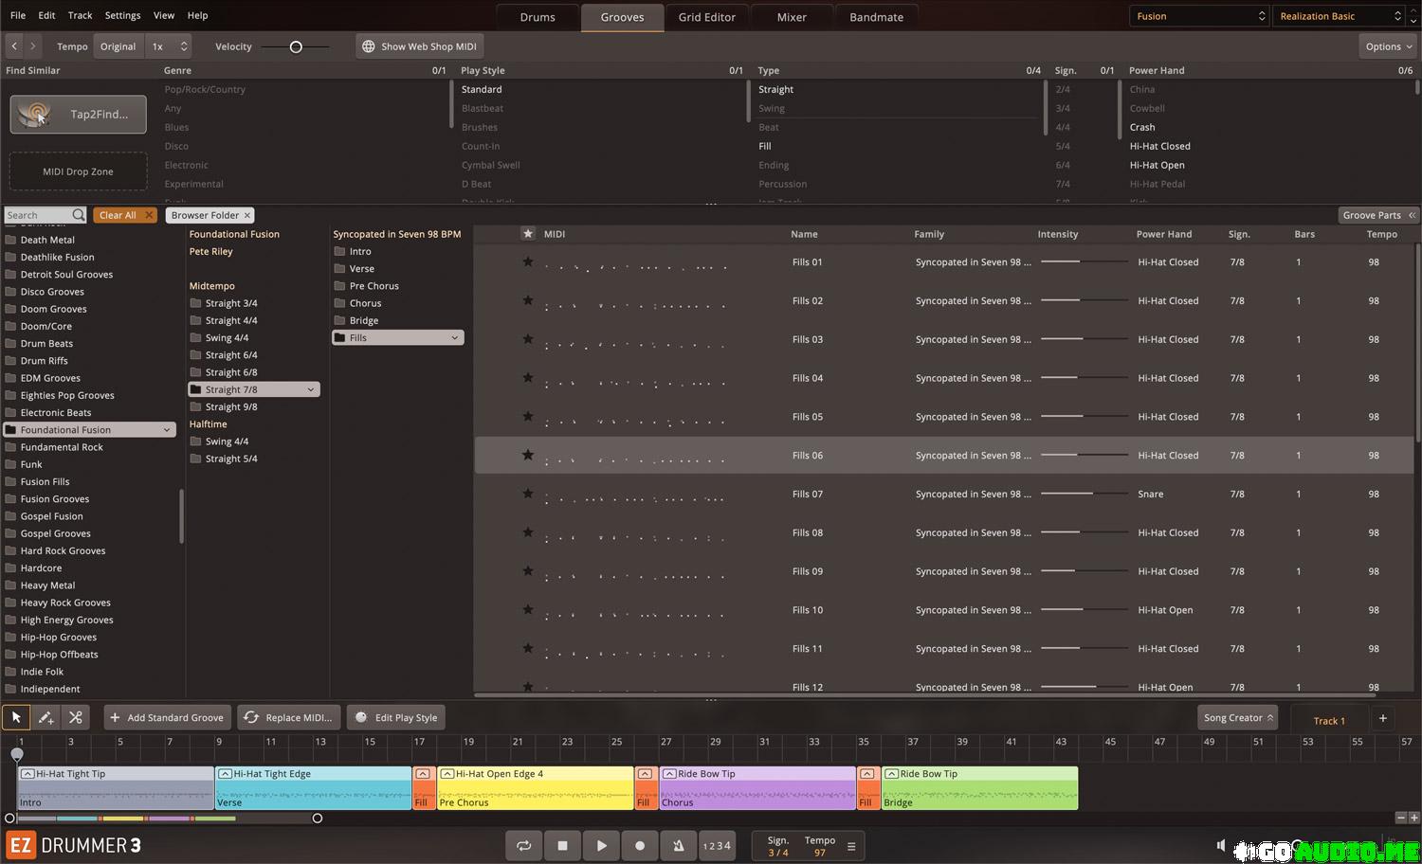This screenshot has height=864, width=1422.
Task: Zoom in timeline with plus button
Action: click(1414, 818)
